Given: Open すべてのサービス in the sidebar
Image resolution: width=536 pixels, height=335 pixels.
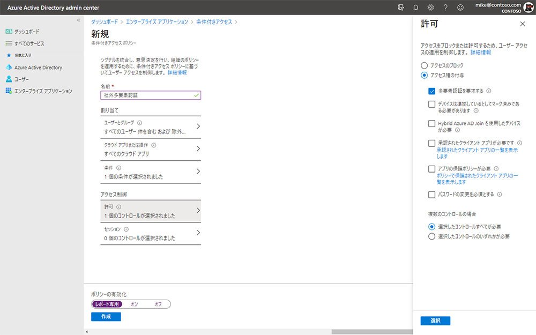Looking at the screenshot, I should tap(29, 43).
